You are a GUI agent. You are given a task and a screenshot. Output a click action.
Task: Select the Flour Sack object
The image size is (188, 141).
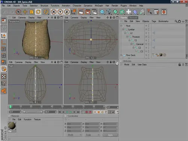point(130,55)
